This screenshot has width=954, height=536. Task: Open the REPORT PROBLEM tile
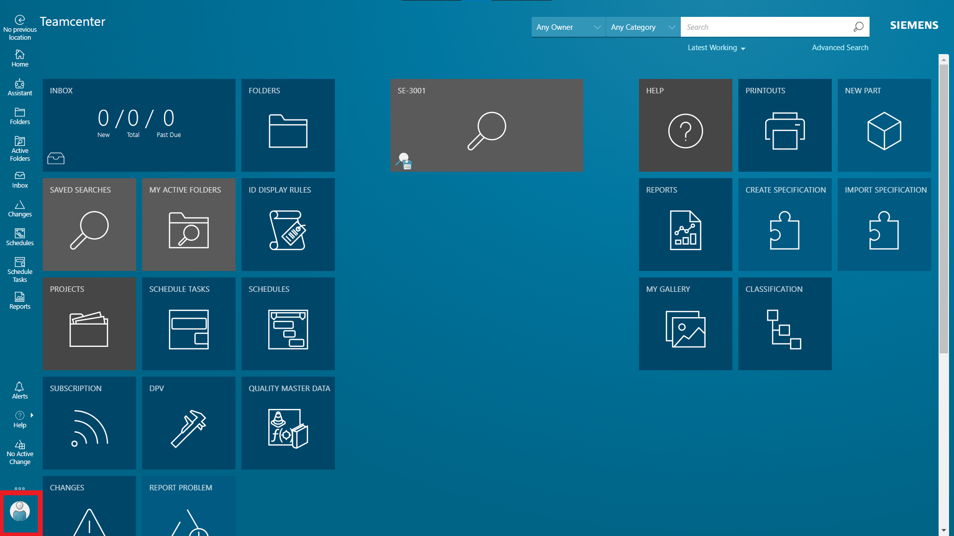tap(189, 506)
